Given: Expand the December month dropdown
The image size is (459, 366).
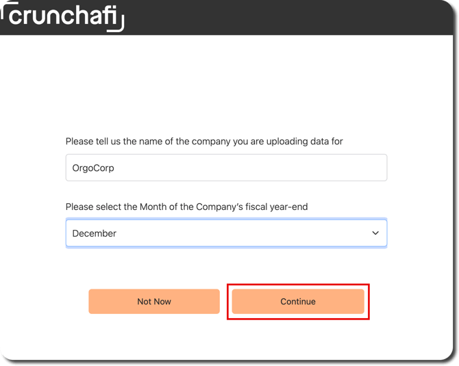Looking at the screenshot, I should click(x=226, y=233).
